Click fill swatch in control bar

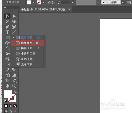click(29, 2)
